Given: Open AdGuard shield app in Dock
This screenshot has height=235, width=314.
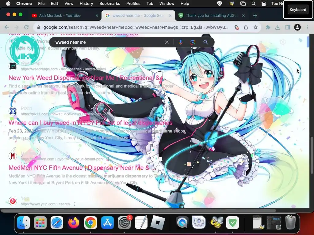Looking at the screenshot, I should [x=232, y=222].
